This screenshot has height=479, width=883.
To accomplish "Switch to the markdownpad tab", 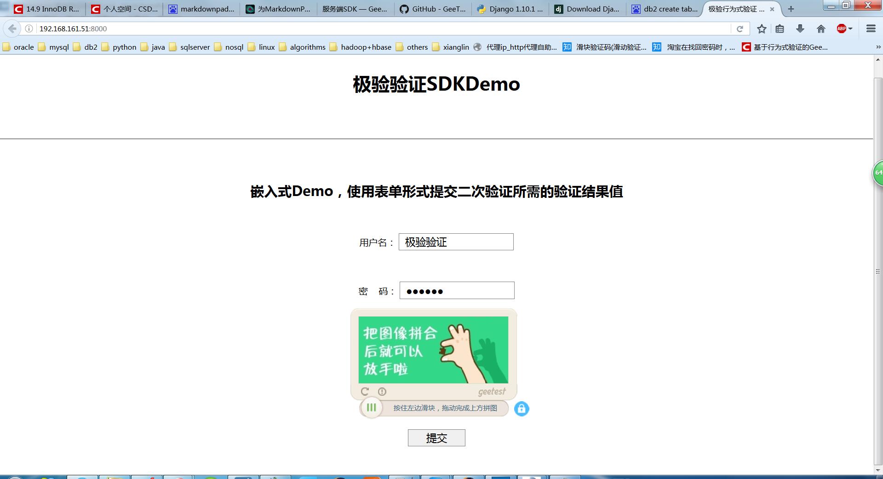I will 201,9.
